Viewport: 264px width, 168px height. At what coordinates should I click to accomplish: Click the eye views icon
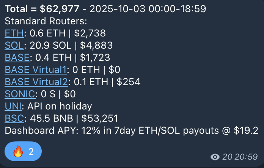click(216, 157)
